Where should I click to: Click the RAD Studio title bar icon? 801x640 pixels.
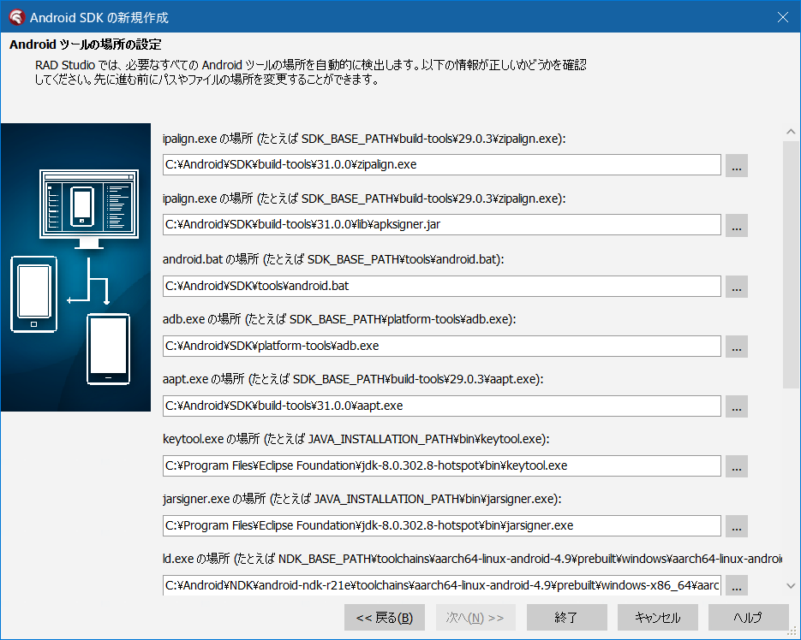[x=16, y=17]
